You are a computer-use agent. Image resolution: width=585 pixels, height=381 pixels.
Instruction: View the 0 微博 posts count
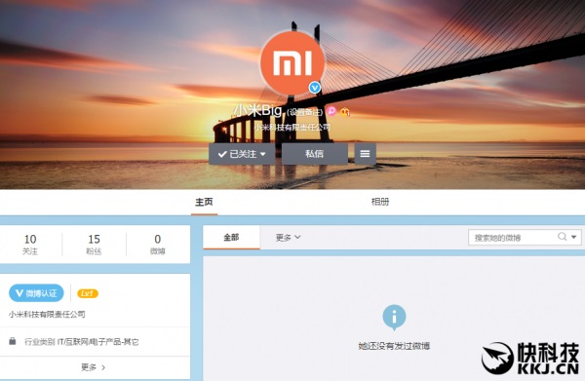(158, 245)
